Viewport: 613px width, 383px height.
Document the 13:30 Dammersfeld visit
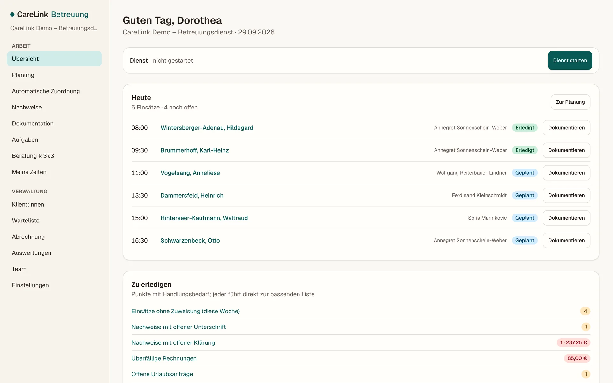click(566, 195)
